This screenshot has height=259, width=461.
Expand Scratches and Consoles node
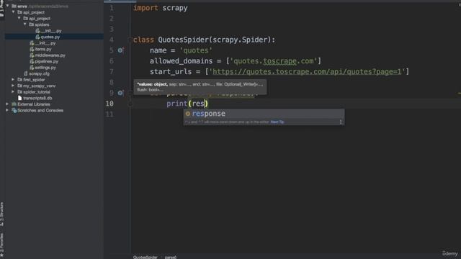click(7, 110)
